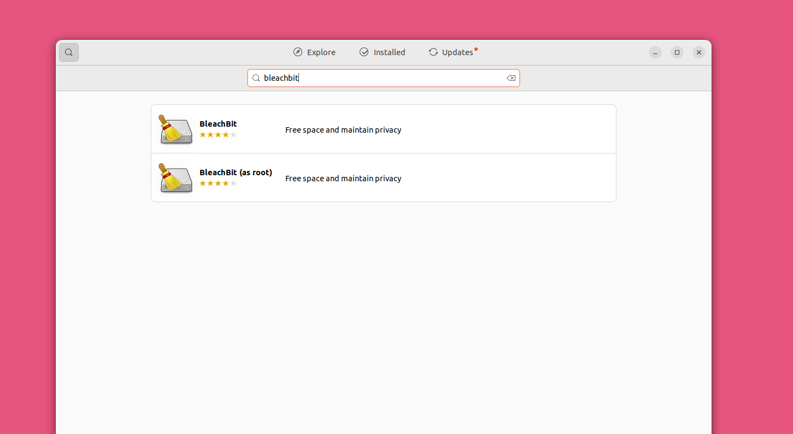Image resolution: width=793 pixels, height=434 pixels.
Task: Maximize the Software window
Action: pos(677,52)
